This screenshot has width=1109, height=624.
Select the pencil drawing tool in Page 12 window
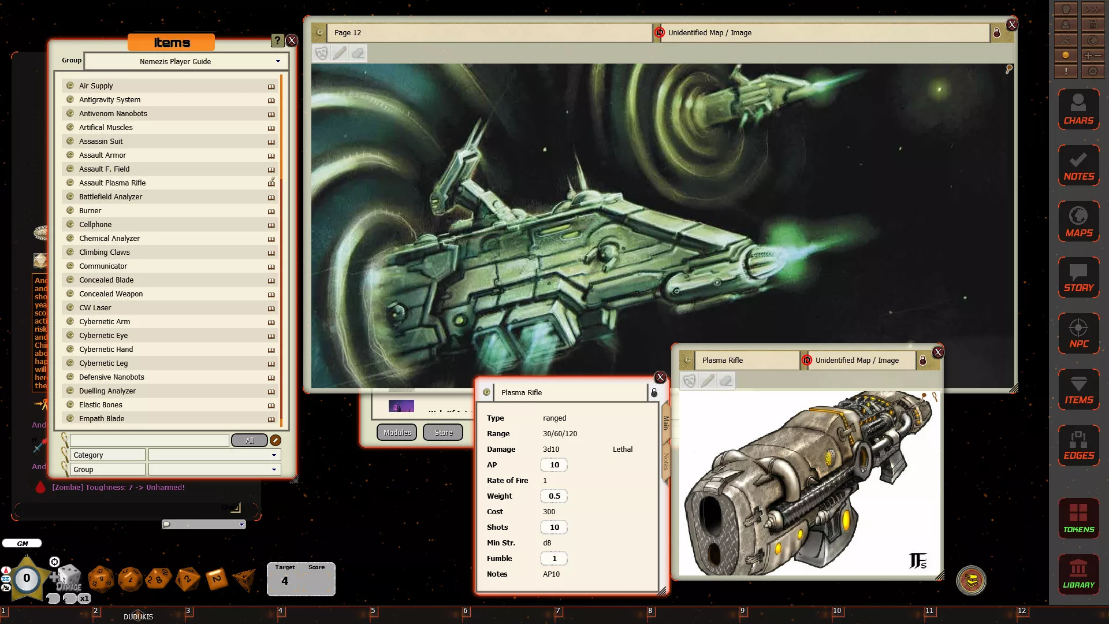(340, 54)
